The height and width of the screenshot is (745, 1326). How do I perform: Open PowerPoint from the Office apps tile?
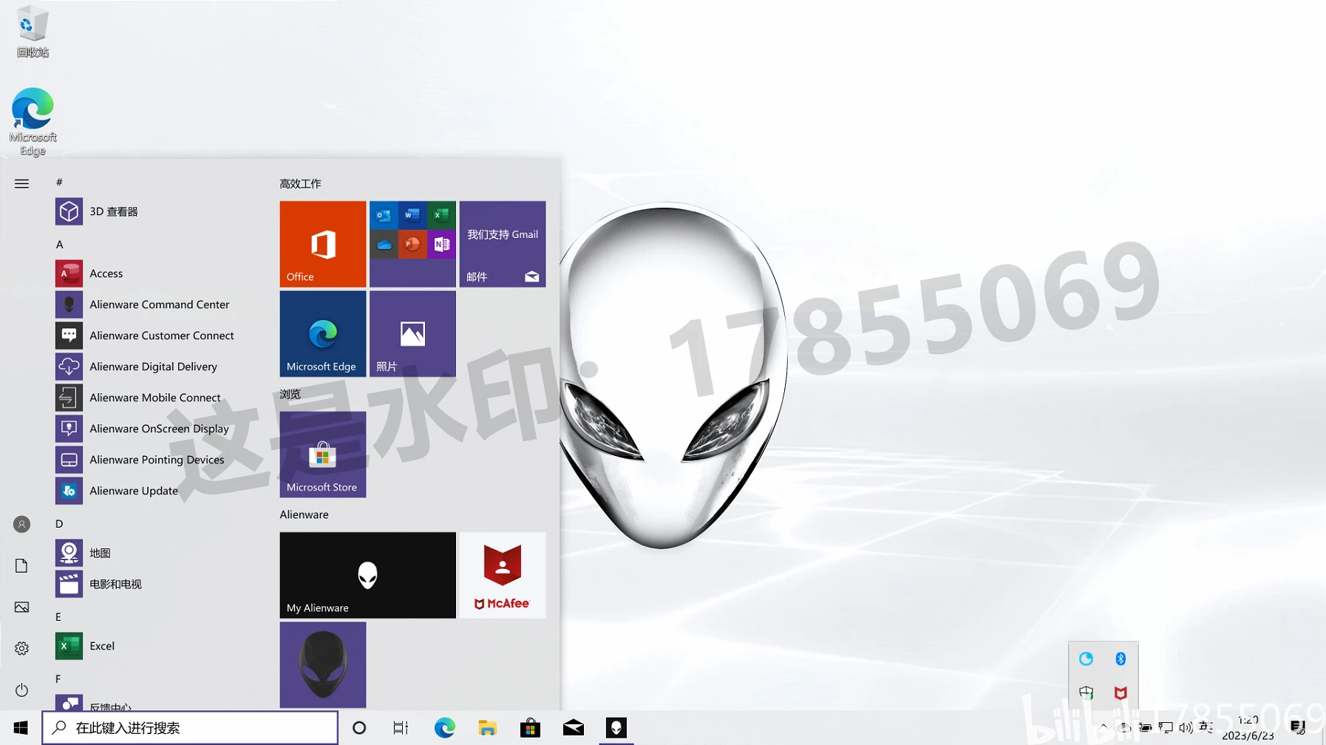pos(412,244)
